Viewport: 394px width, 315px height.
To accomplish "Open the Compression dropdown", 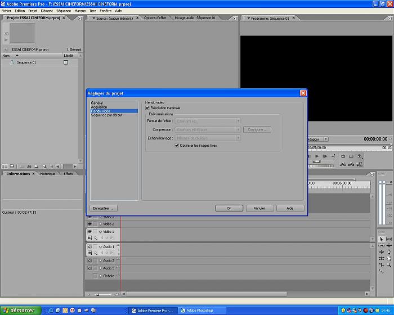I will 208,129.
